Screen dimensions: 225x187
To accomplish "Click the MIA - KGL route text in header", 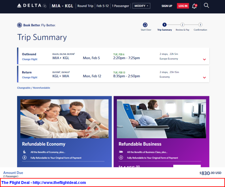I will coord(62,6).
